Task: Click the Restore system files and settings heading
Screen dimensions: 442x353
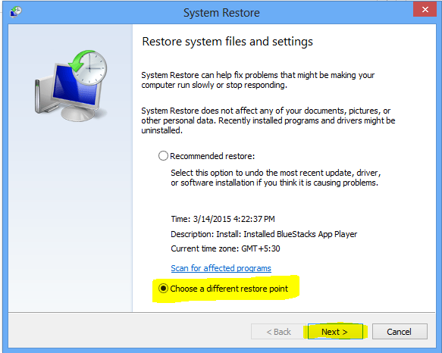Action: click(x=227, y=42)
